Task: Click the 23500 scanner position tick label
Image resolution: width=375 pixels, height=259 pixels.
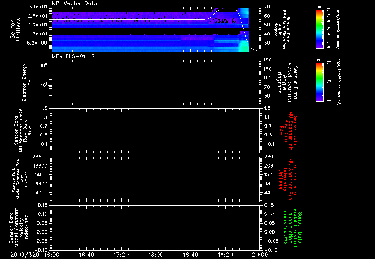Action: click(40, 157)
